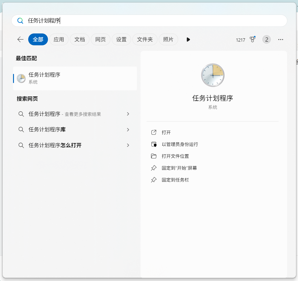Open the web suggestion 任务计划程序库
The height and width of the screenshot is (281, 298).
75,130
